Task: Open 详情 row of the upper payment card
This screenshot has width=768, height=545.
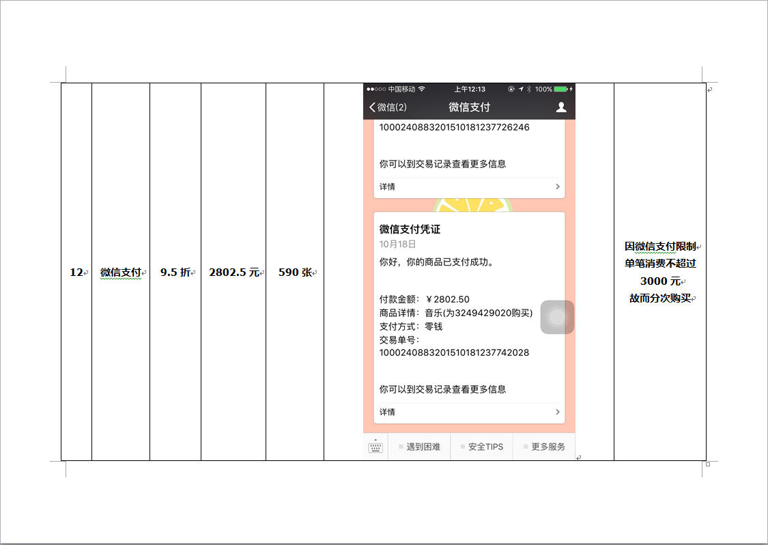Action: click(x=469, y=186)
